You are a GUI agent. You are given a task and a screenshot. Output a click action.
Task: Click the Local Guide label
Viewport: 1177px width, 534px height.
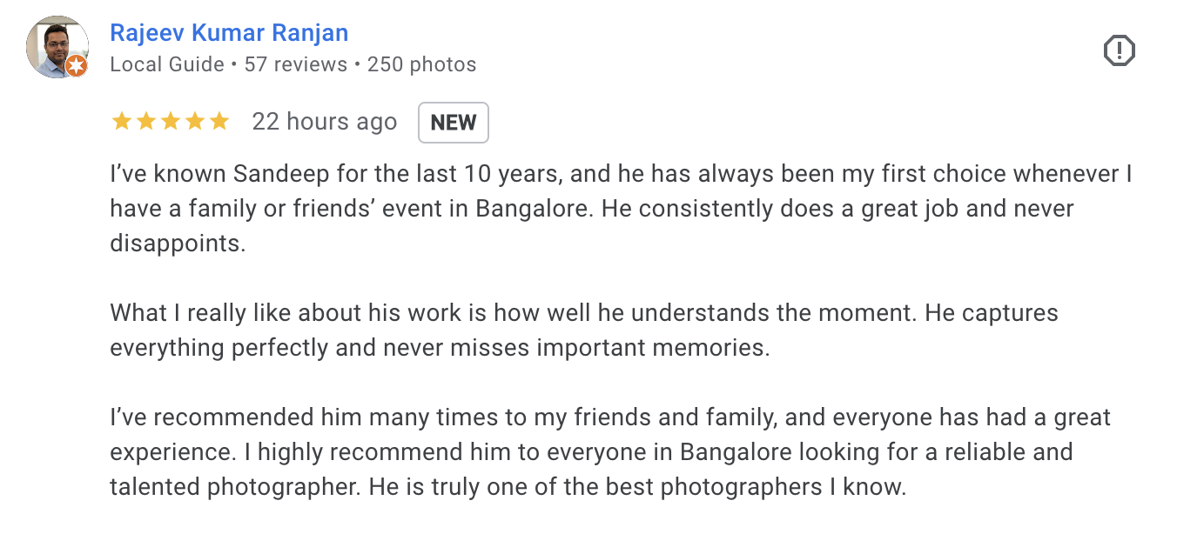165,63
